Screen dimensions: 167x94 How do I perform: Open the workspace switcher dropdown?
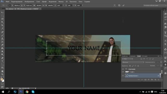(155, 5)
